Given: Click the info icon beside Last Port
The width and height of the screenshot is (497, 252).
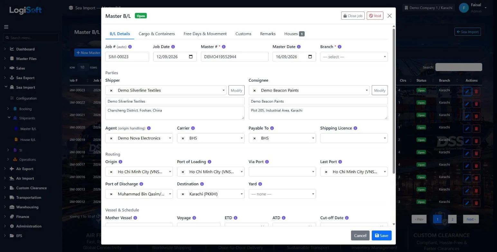Looking at the screenshot, I should [x=340, y=162].
